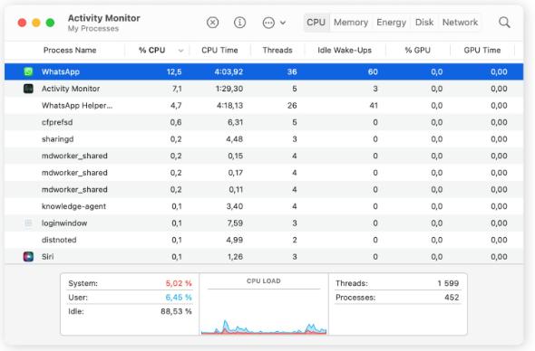Toggle % CPU sort direction arrow
Viewport: 535px width, 351px height.
[180, 51]
